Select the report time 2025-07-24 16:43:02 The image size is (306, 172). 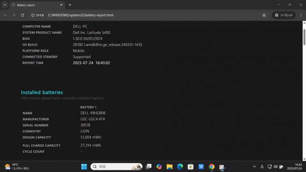click(91, 63)
